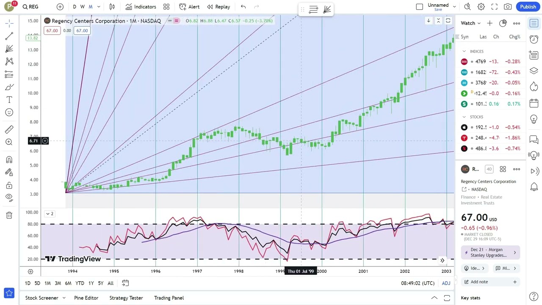Select the YTD time range
This screenshot has width=542, height=305.
(80, 283)
